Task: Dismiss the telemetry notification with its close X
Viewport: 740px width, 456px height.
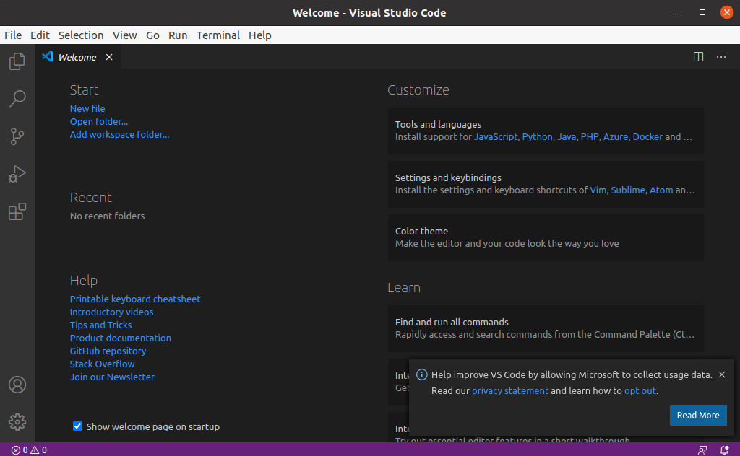Action: [x=722, y=374]
